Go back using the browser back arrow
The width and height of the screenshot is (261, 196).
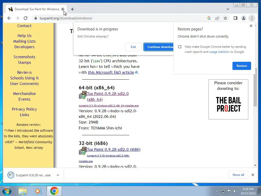click(x=9, y=18)
